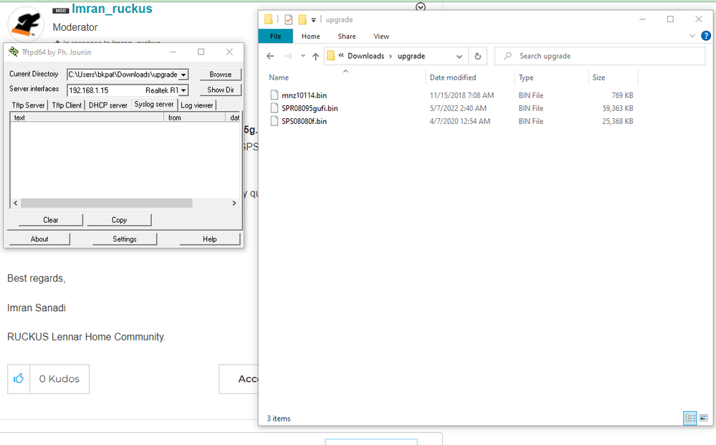Open the address bar history dropdown
The width and height of the screenshot is (716, 445).
pyautogui.click(x=459, y=56)
